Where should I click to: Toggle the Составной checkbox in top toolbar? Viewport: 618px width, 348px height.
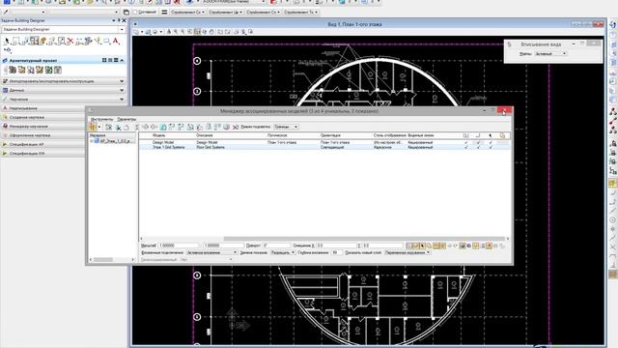135,13
